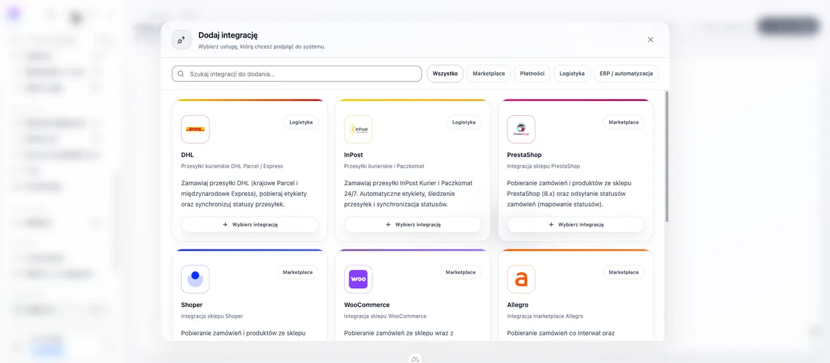Screen dimensions: 830x363
Task: Click 'Integracja sklepu WooCommerce' subtitle
Action: pos(386,316)
